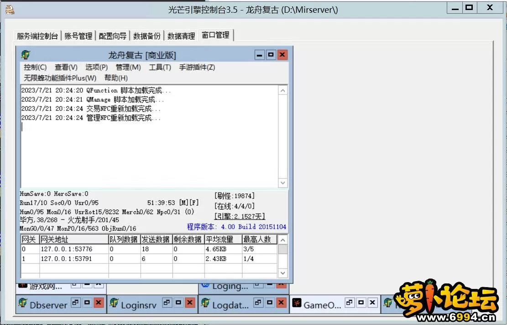Minimize the 龙舟复古 inner window
The width and height of the screenshot is (507, 325).
coord(259,55)
